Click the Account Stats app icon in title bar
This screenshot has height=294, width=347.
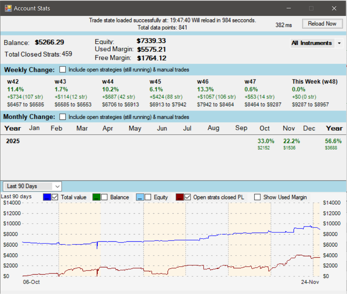(8, 8)
